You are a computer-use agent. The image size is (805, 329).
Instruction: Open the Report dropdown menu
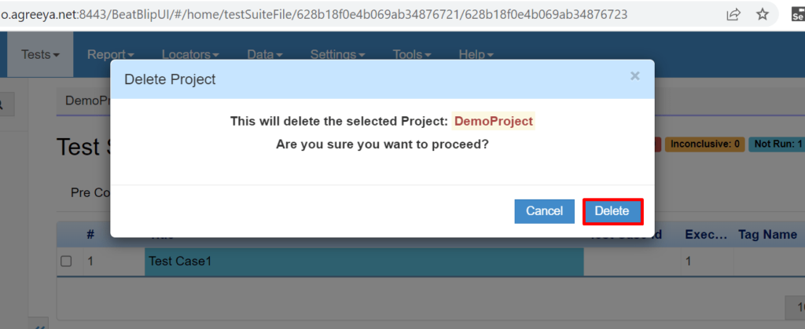[x=110, y=54]
